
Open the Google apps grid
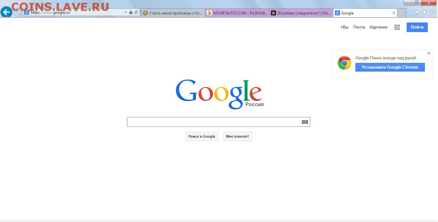[x=397, y=27]
